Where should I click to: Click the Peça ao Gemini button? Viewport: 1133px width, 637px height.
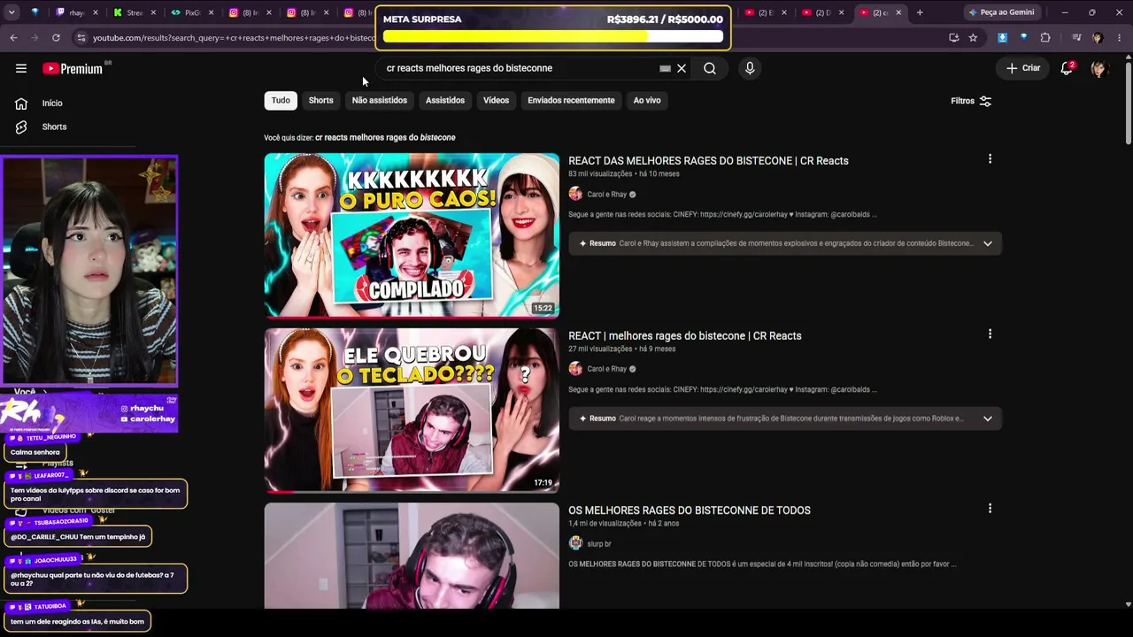[1001, 12]
